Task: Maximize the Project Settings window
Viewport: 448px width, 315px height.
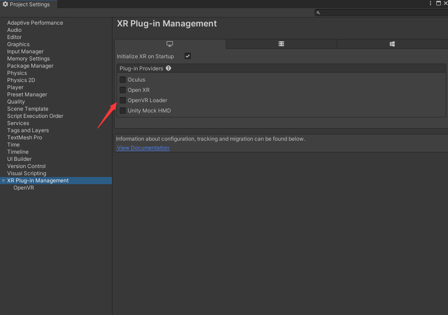Action: (438, 3)
